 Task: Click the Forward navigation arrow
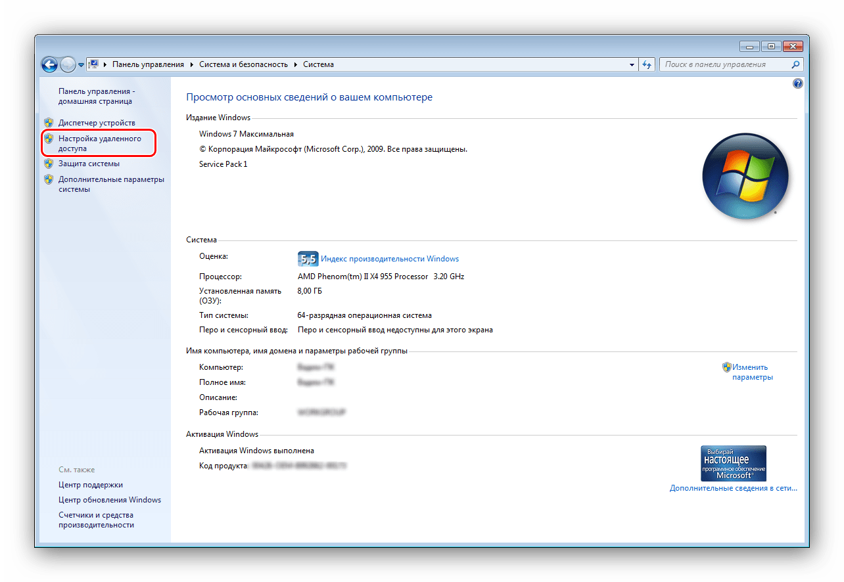[68, 64]
